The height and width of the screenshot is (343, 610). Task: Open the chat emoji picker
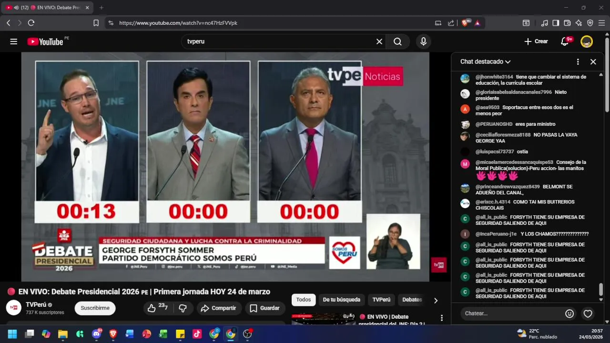click(569, 313)
